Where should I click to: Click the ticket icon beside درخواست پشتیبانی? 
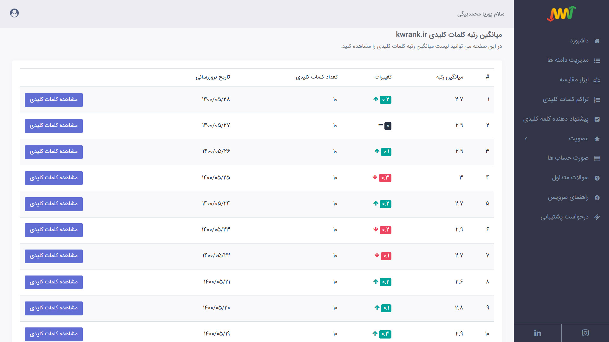pos(597,217)
